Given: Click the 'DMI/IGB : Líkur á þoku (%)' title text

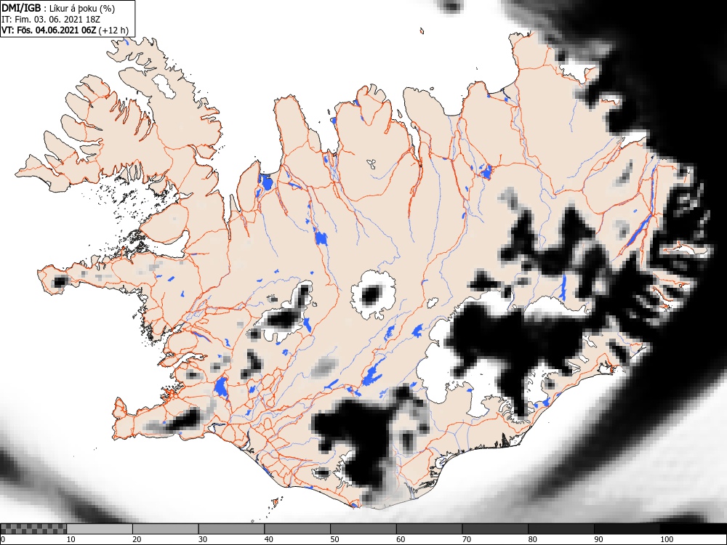Looking at the screenshot, I should click(58, 8).
